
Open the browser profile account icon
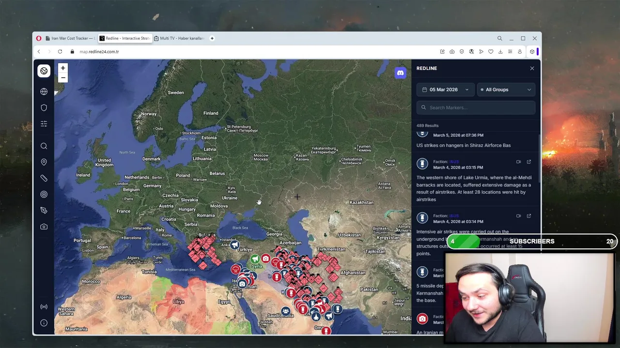520,52
